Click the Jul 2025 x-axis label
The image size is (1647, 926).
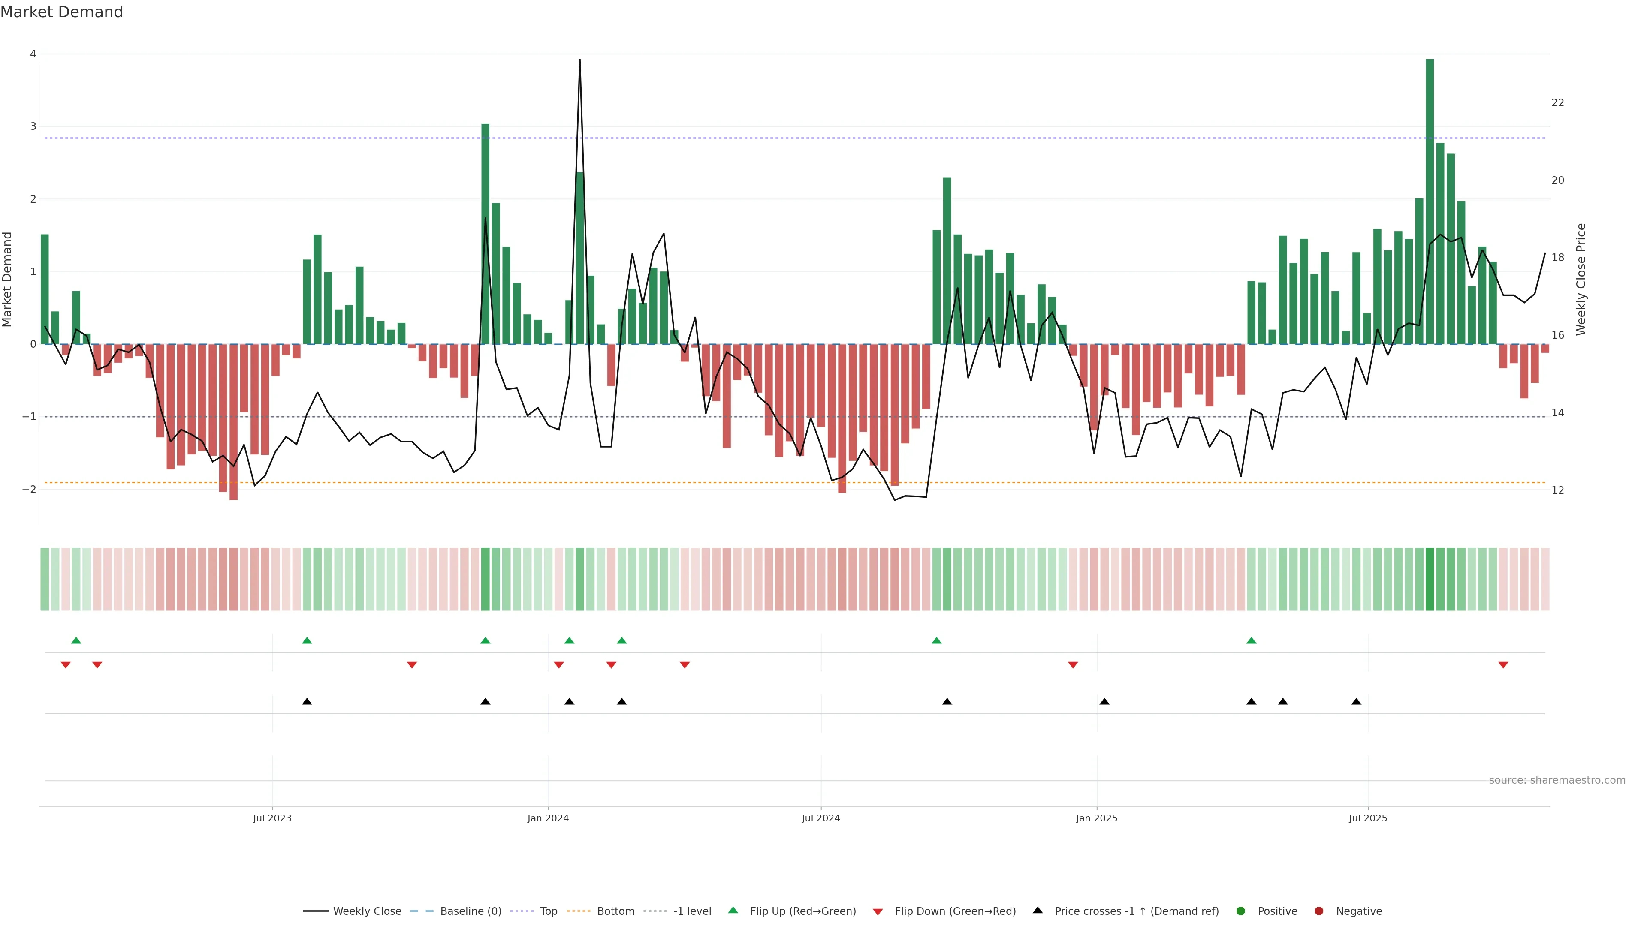1368,818
